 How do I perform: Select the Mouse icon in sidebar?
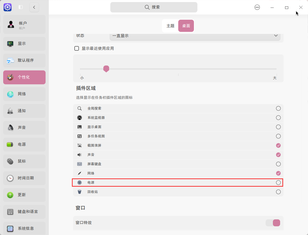pyautogui.click(x=10, y=161)
